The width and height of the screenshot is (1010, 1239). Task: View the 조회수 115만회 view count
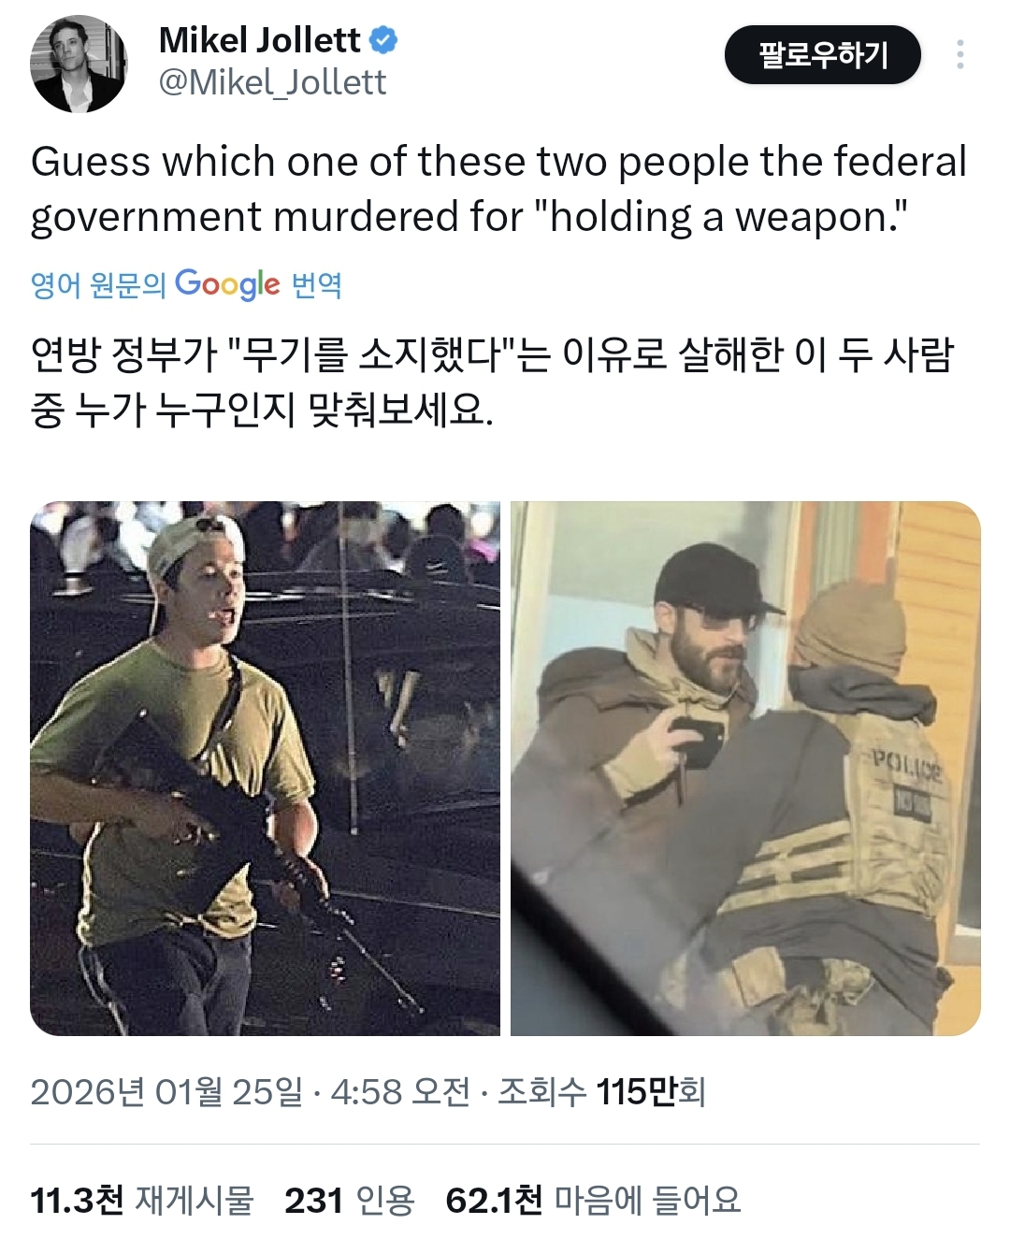click(x=601, y=1091)
